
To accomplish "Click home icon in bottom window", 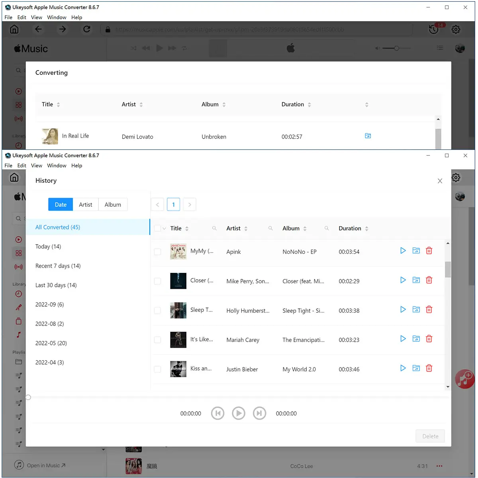I will click(14, 177).
